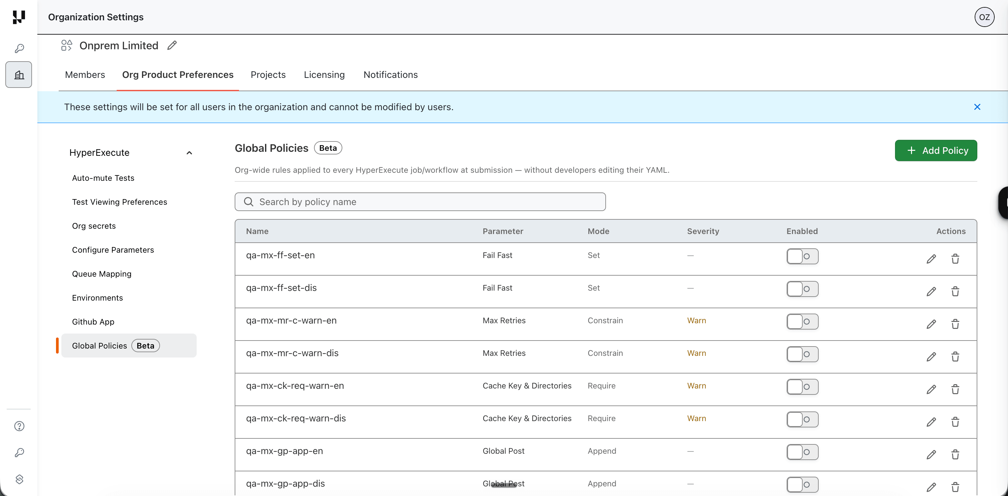The image size is (1008, 496).
Task: Edit the qa-mx-gp-app-en policy
Action: pos(931,455)
